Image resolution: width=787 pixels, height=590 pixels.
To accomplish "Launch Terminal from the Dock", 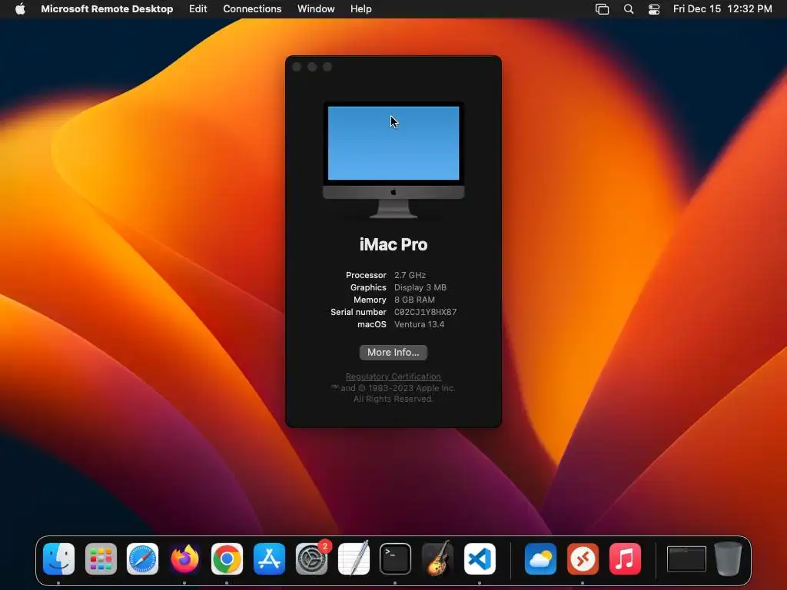I will (x=396, y=559).
